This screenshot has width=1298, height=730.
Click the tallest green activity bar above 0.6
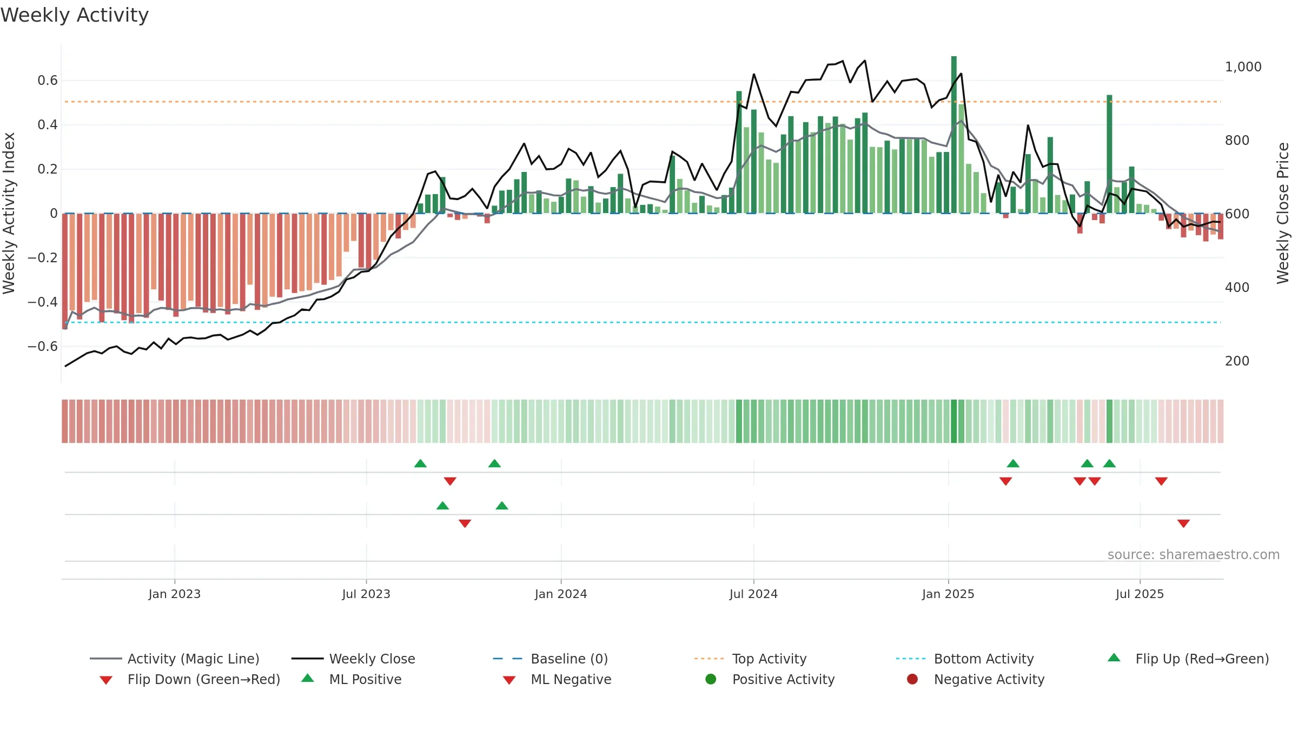pyautogui.click(x=954, y=135)
